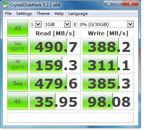
Task: Open the Settings menu
Action: [24, 14]
